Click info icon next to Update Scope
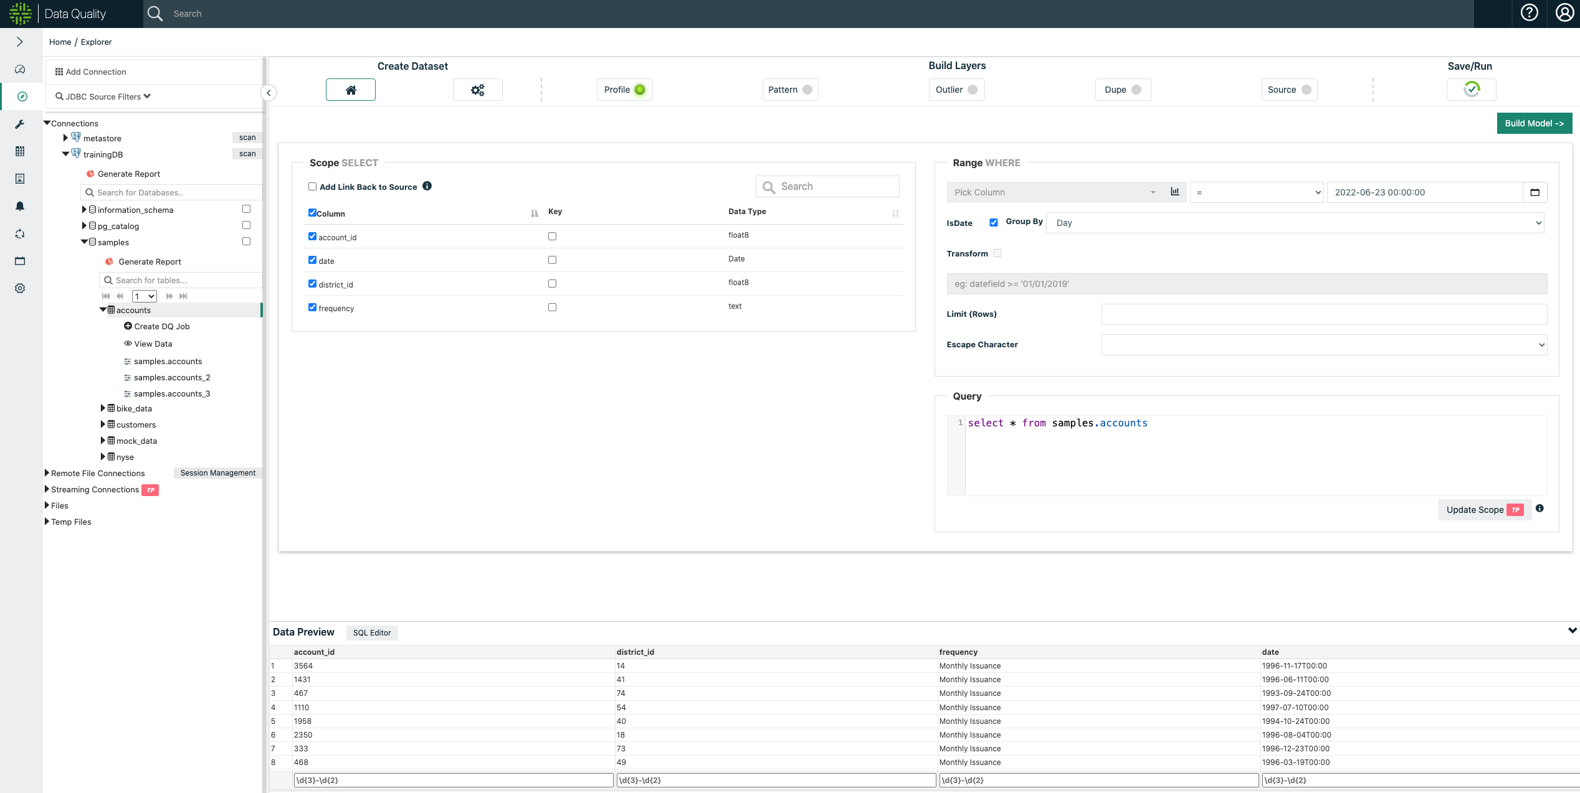Image resolution: width=1580 pixels, height=793 pixels. coord(1540,509)
